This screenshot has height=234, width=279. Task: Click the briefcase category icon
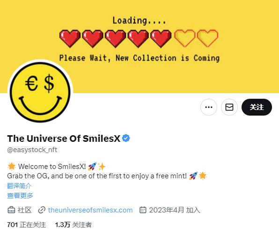[11, 210]
